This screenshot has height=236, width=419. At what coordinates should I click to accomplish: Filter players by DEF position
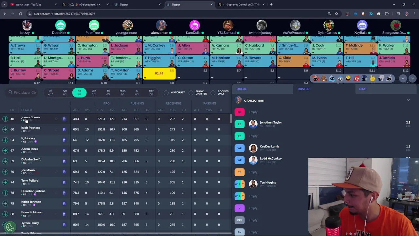[151, 92]
